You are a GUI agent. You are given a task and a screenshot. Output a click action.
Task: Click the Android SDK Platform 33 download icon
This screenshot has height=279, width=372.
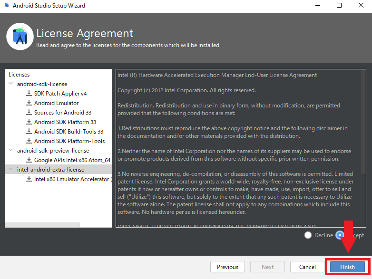coord(29,122)
